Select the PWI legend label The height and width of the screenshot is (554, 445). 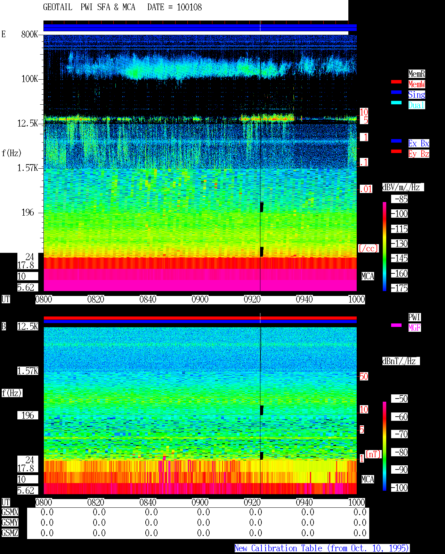pos(414,317)
